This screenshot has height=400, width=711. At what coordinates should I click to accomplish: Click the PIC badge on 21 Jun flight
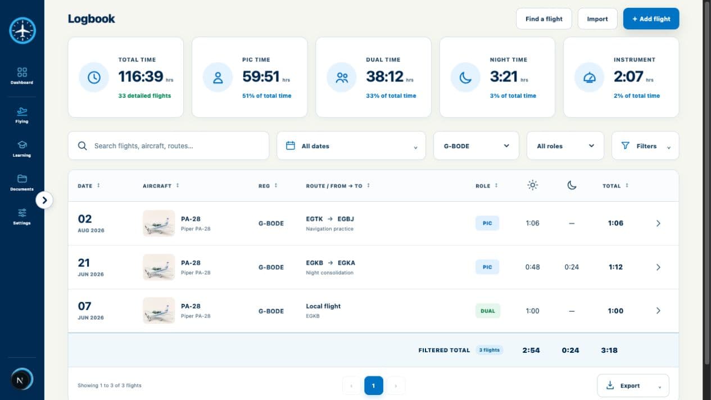487,267
